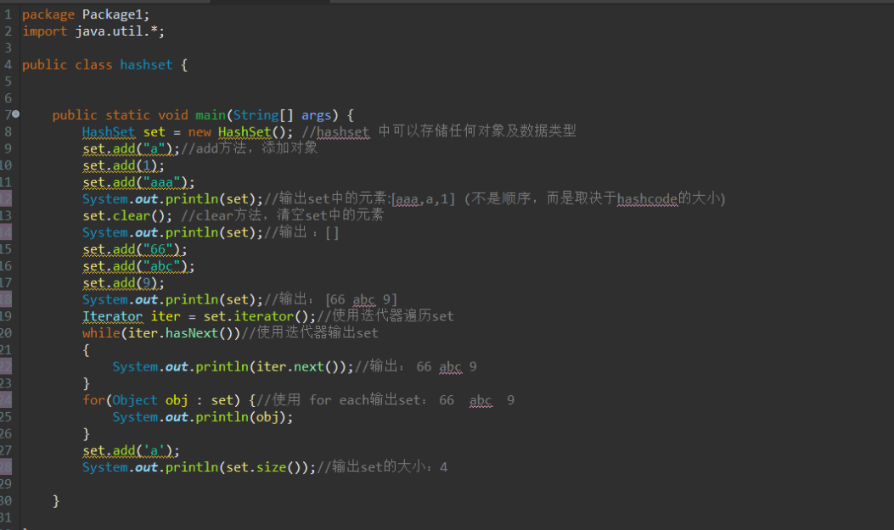Click the class name hashset on line 4
The width and height of the screenshot is (894, 530).
pyautogui.click(x=145, y=64)
